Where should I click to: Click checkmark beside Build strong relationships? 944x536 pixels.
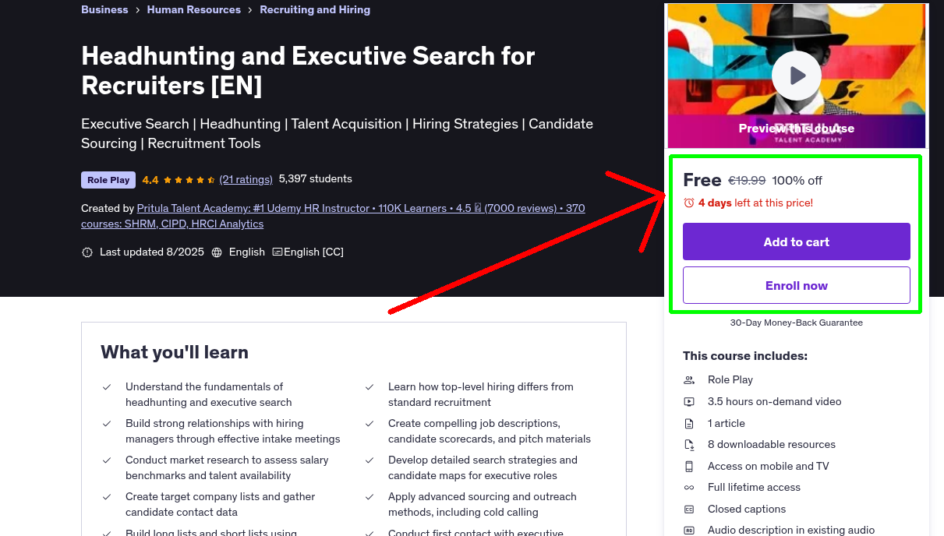(107, 424)
